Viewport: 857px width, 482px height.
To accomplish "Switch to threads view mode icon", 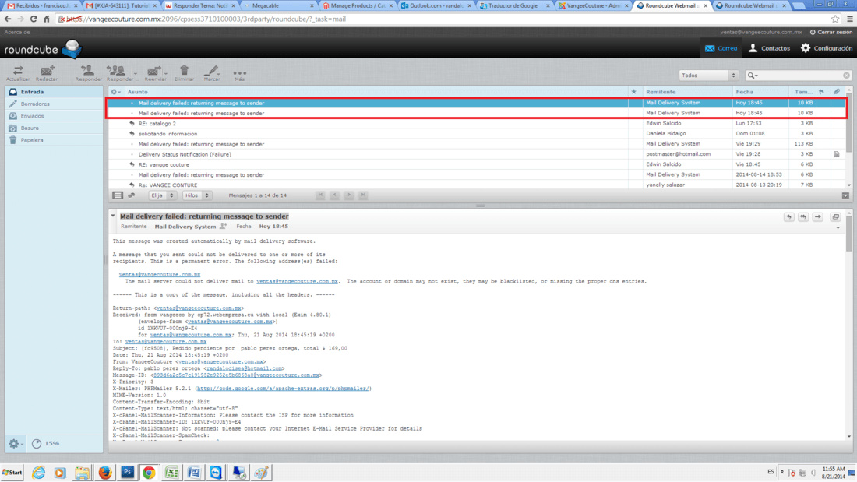I will tap(132, 195).
